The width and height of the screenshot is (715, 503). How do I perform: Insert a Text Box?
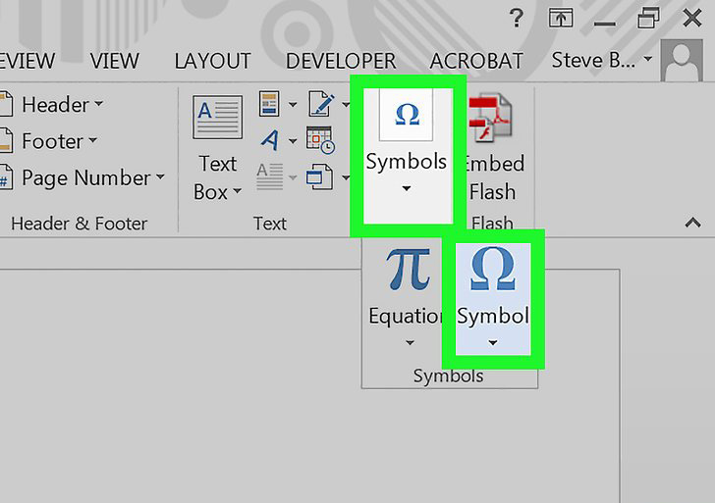point(217,148)
